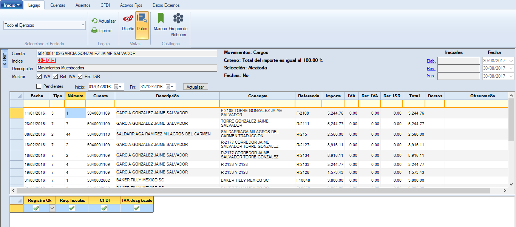Expand the Todo el Ejercicio period dropdown
The height and width of the screenshot is (227, 516).
pyautogui.click(x=83, y=25)
